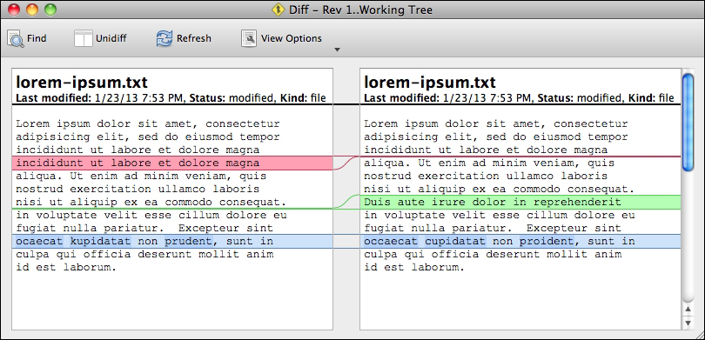This screenshot has height=340, width=705.
Task: Click the vertical scrollbar blue thumb
Action: point(688,122)
